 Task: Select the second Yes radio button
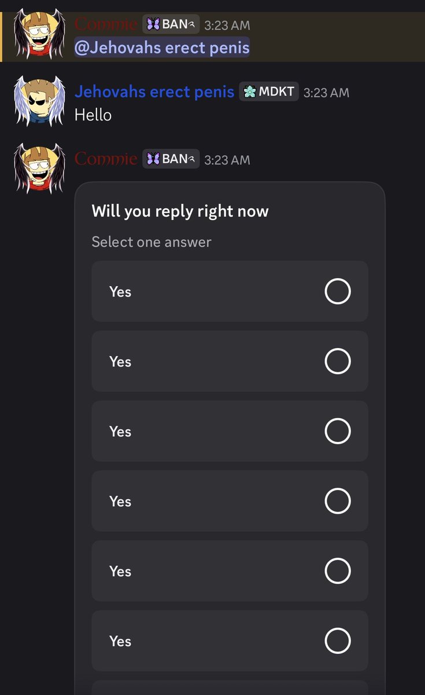[x=338, y=361]
